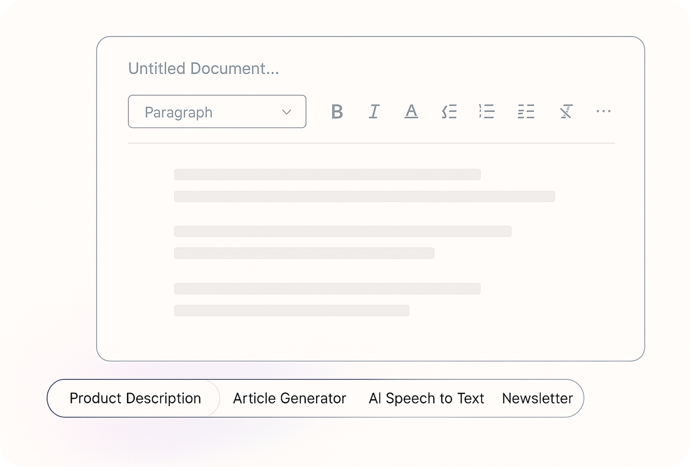Screen dimensions: 690x467
Task: Create a numbered list
Action: 487,112
